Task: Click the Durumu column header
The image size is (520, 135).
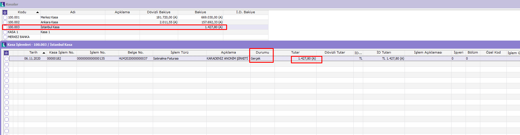Action: tap(262, 52)
